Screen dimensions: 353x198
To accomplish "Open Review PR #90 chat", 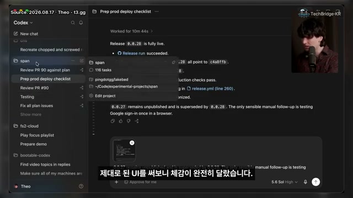I will point(34,88).
